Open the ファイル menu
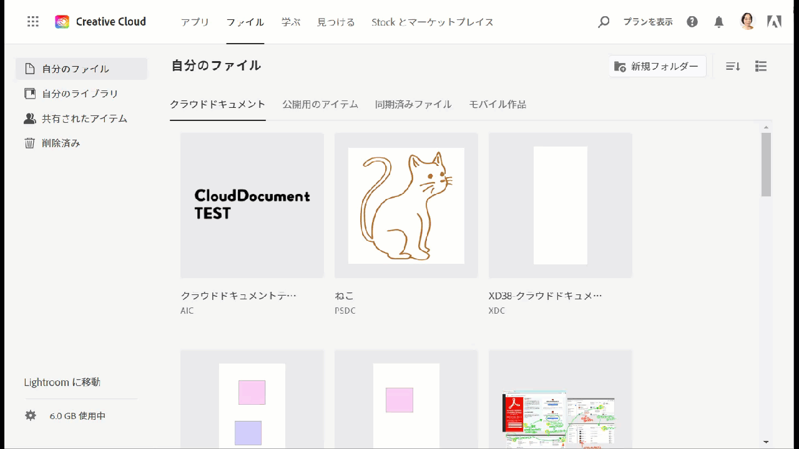Image resolution: width=799 pixels, height=449 pixels. coord(245,22)
